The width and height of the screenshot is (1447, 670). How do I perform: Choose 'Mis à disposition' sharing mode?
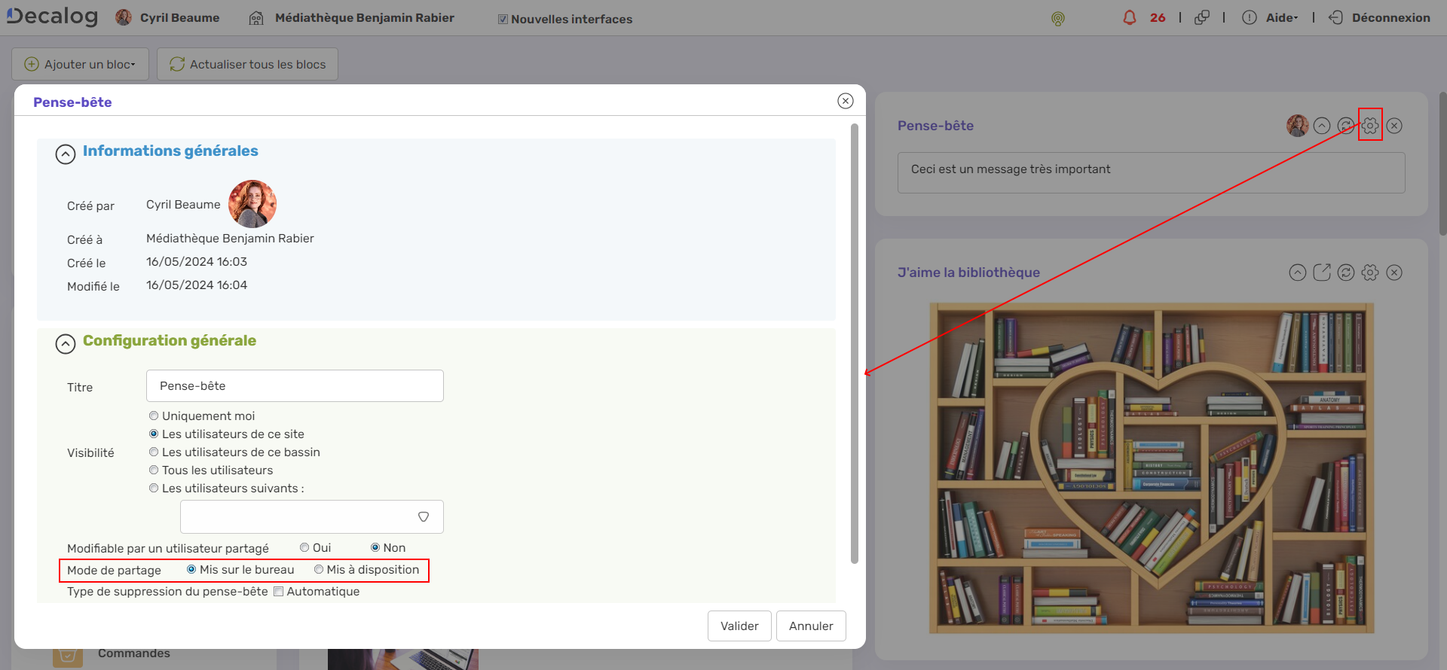tap(319, 570)
